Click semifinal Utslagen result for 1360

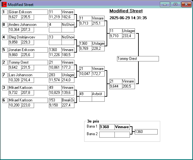(98, 43)
